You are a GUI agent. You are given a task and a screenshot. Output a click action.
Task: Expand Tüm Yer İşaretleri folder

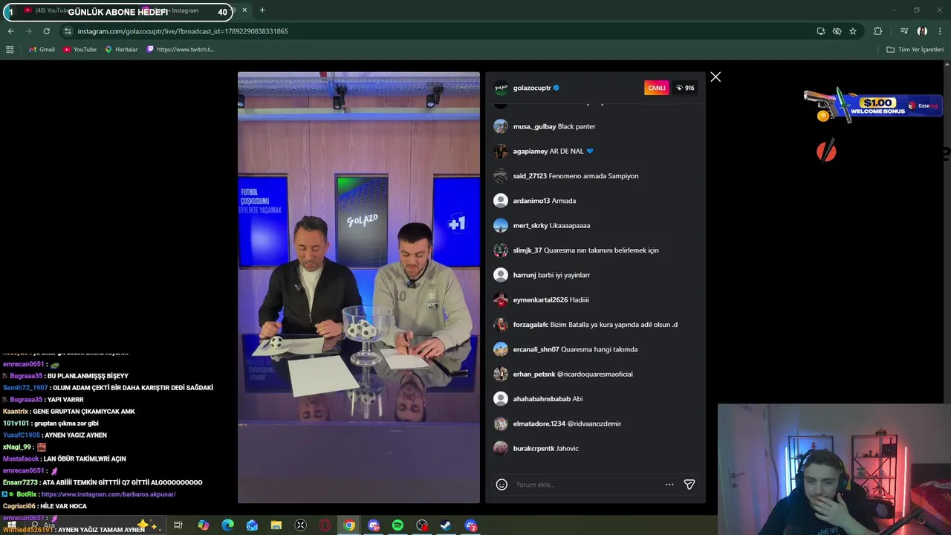click(915, 50)
